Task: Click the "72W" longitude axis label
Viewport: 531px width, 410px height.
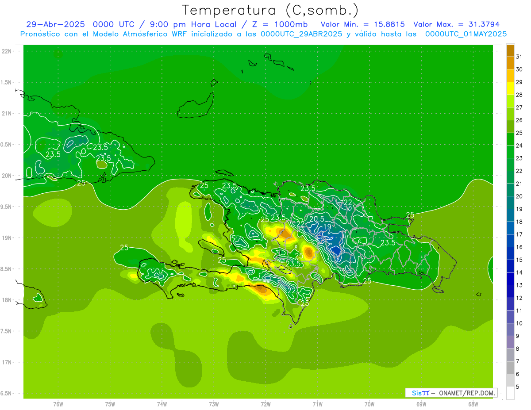Action: click(x=265, y=404)
